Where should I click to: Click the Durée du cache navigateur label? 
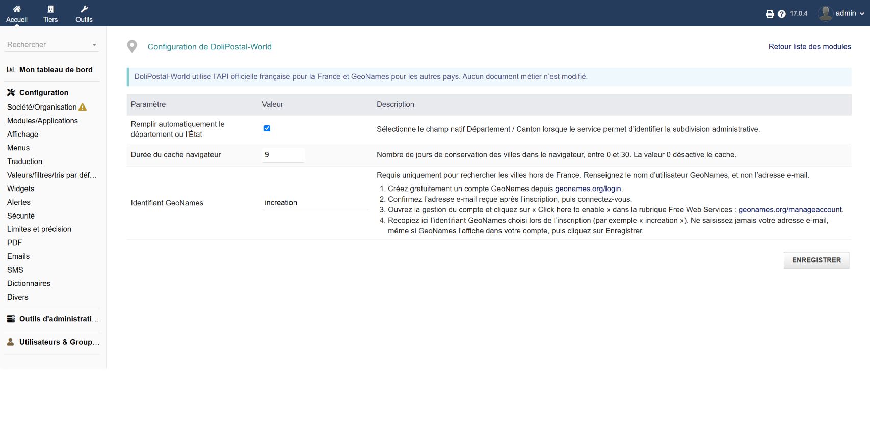pyautogui.click(x=176, y=155)
